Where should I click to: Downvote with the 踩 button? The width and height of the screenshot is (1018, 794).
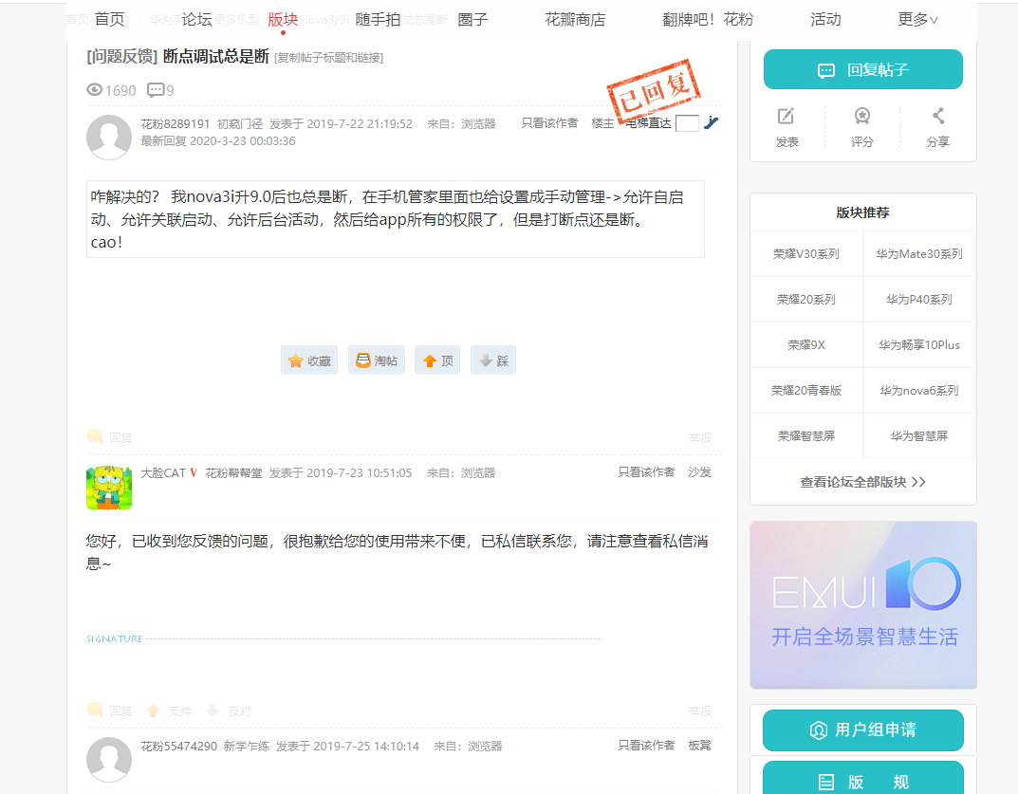(x=493, y=360)
